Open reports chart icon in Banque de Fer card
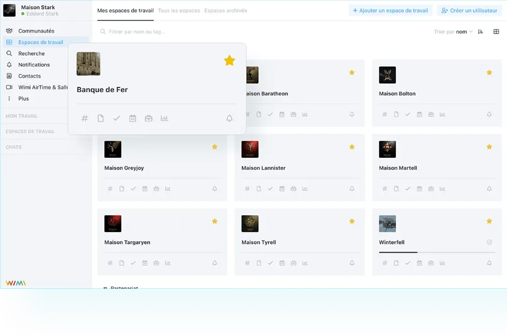507x336 pixels. pos(165,118)
